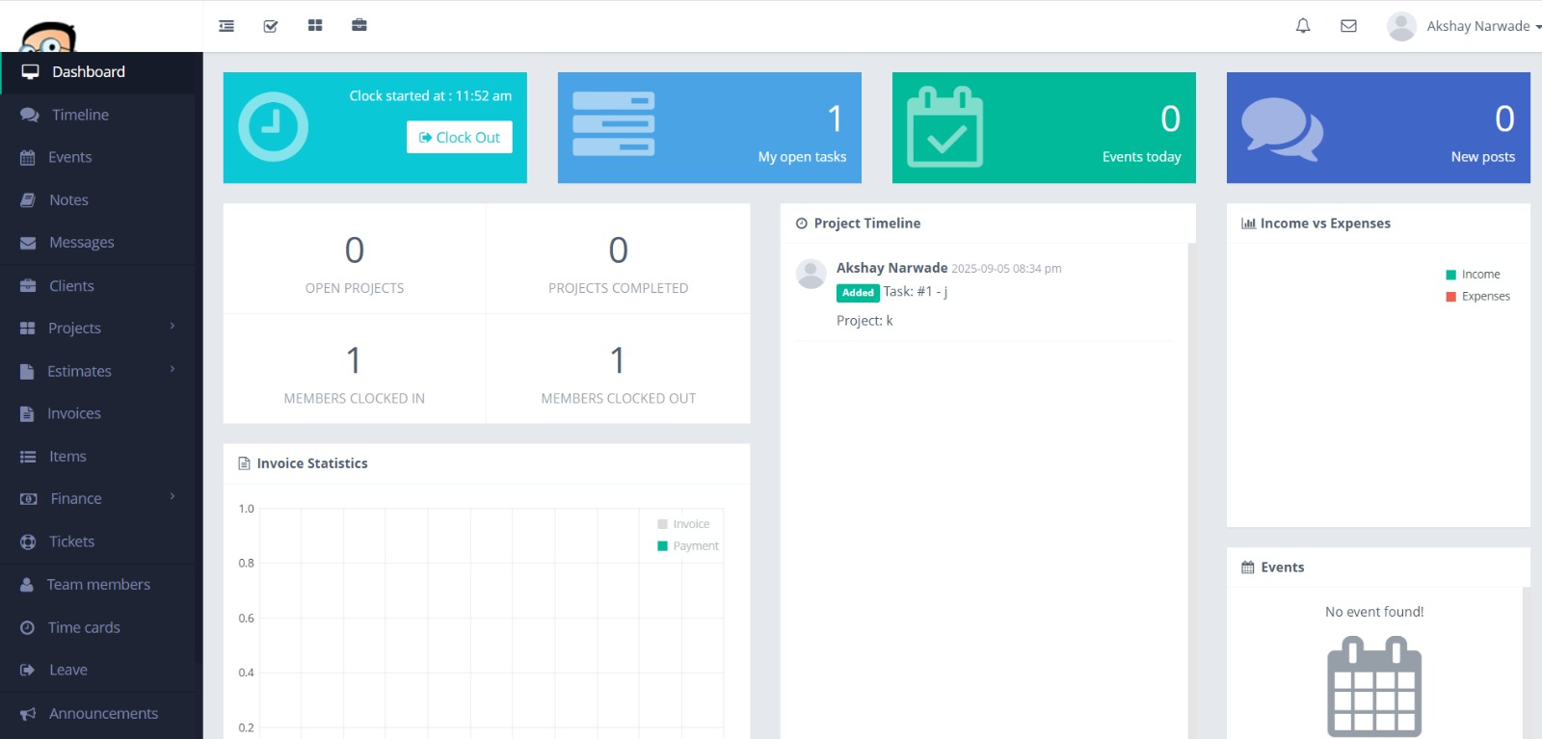Image resolution: width=1542 pixels, height=739 pixels.
Task: Open the briefcase clients icon in top bar
Action: click(x=359, y=26)
